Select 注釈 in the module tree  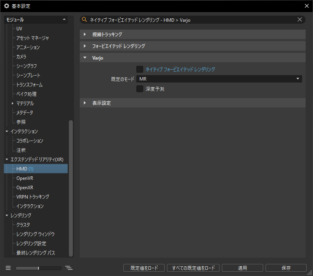click(21, 150)
